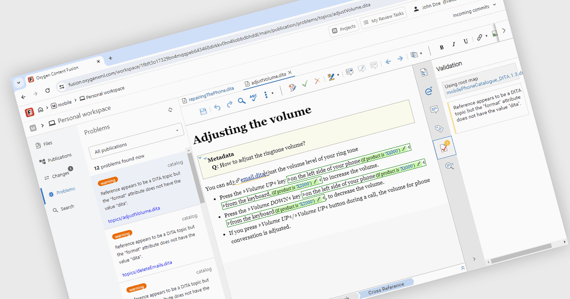Image resolution: width=570 pixels, height=299 pixels.
Task: Open Publications in the sidebar
Action: point(56,159)
